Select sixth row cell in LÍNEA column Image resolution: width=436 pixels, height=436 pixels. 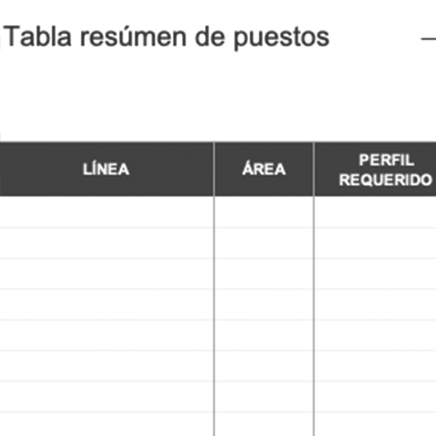click(x=106, y=365)
